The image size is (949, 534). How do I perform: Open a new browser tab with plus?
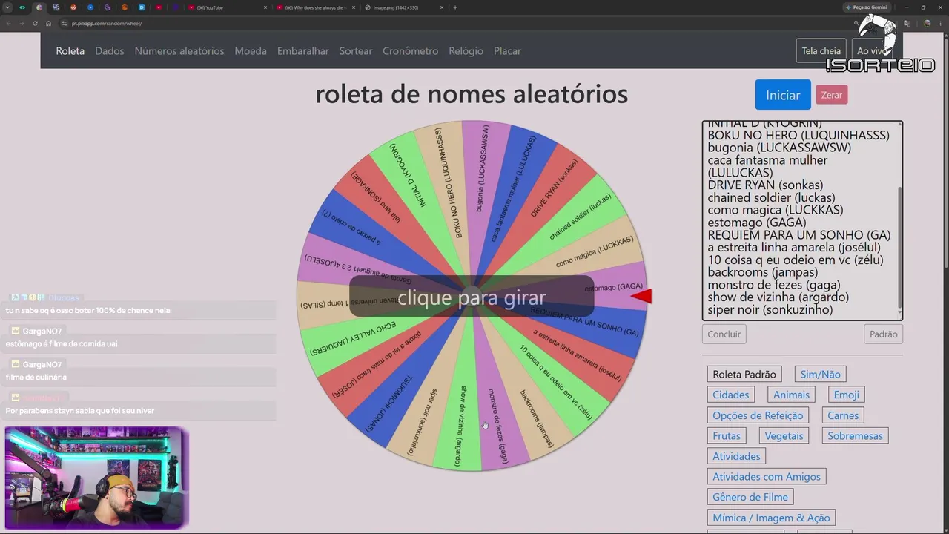455,7
